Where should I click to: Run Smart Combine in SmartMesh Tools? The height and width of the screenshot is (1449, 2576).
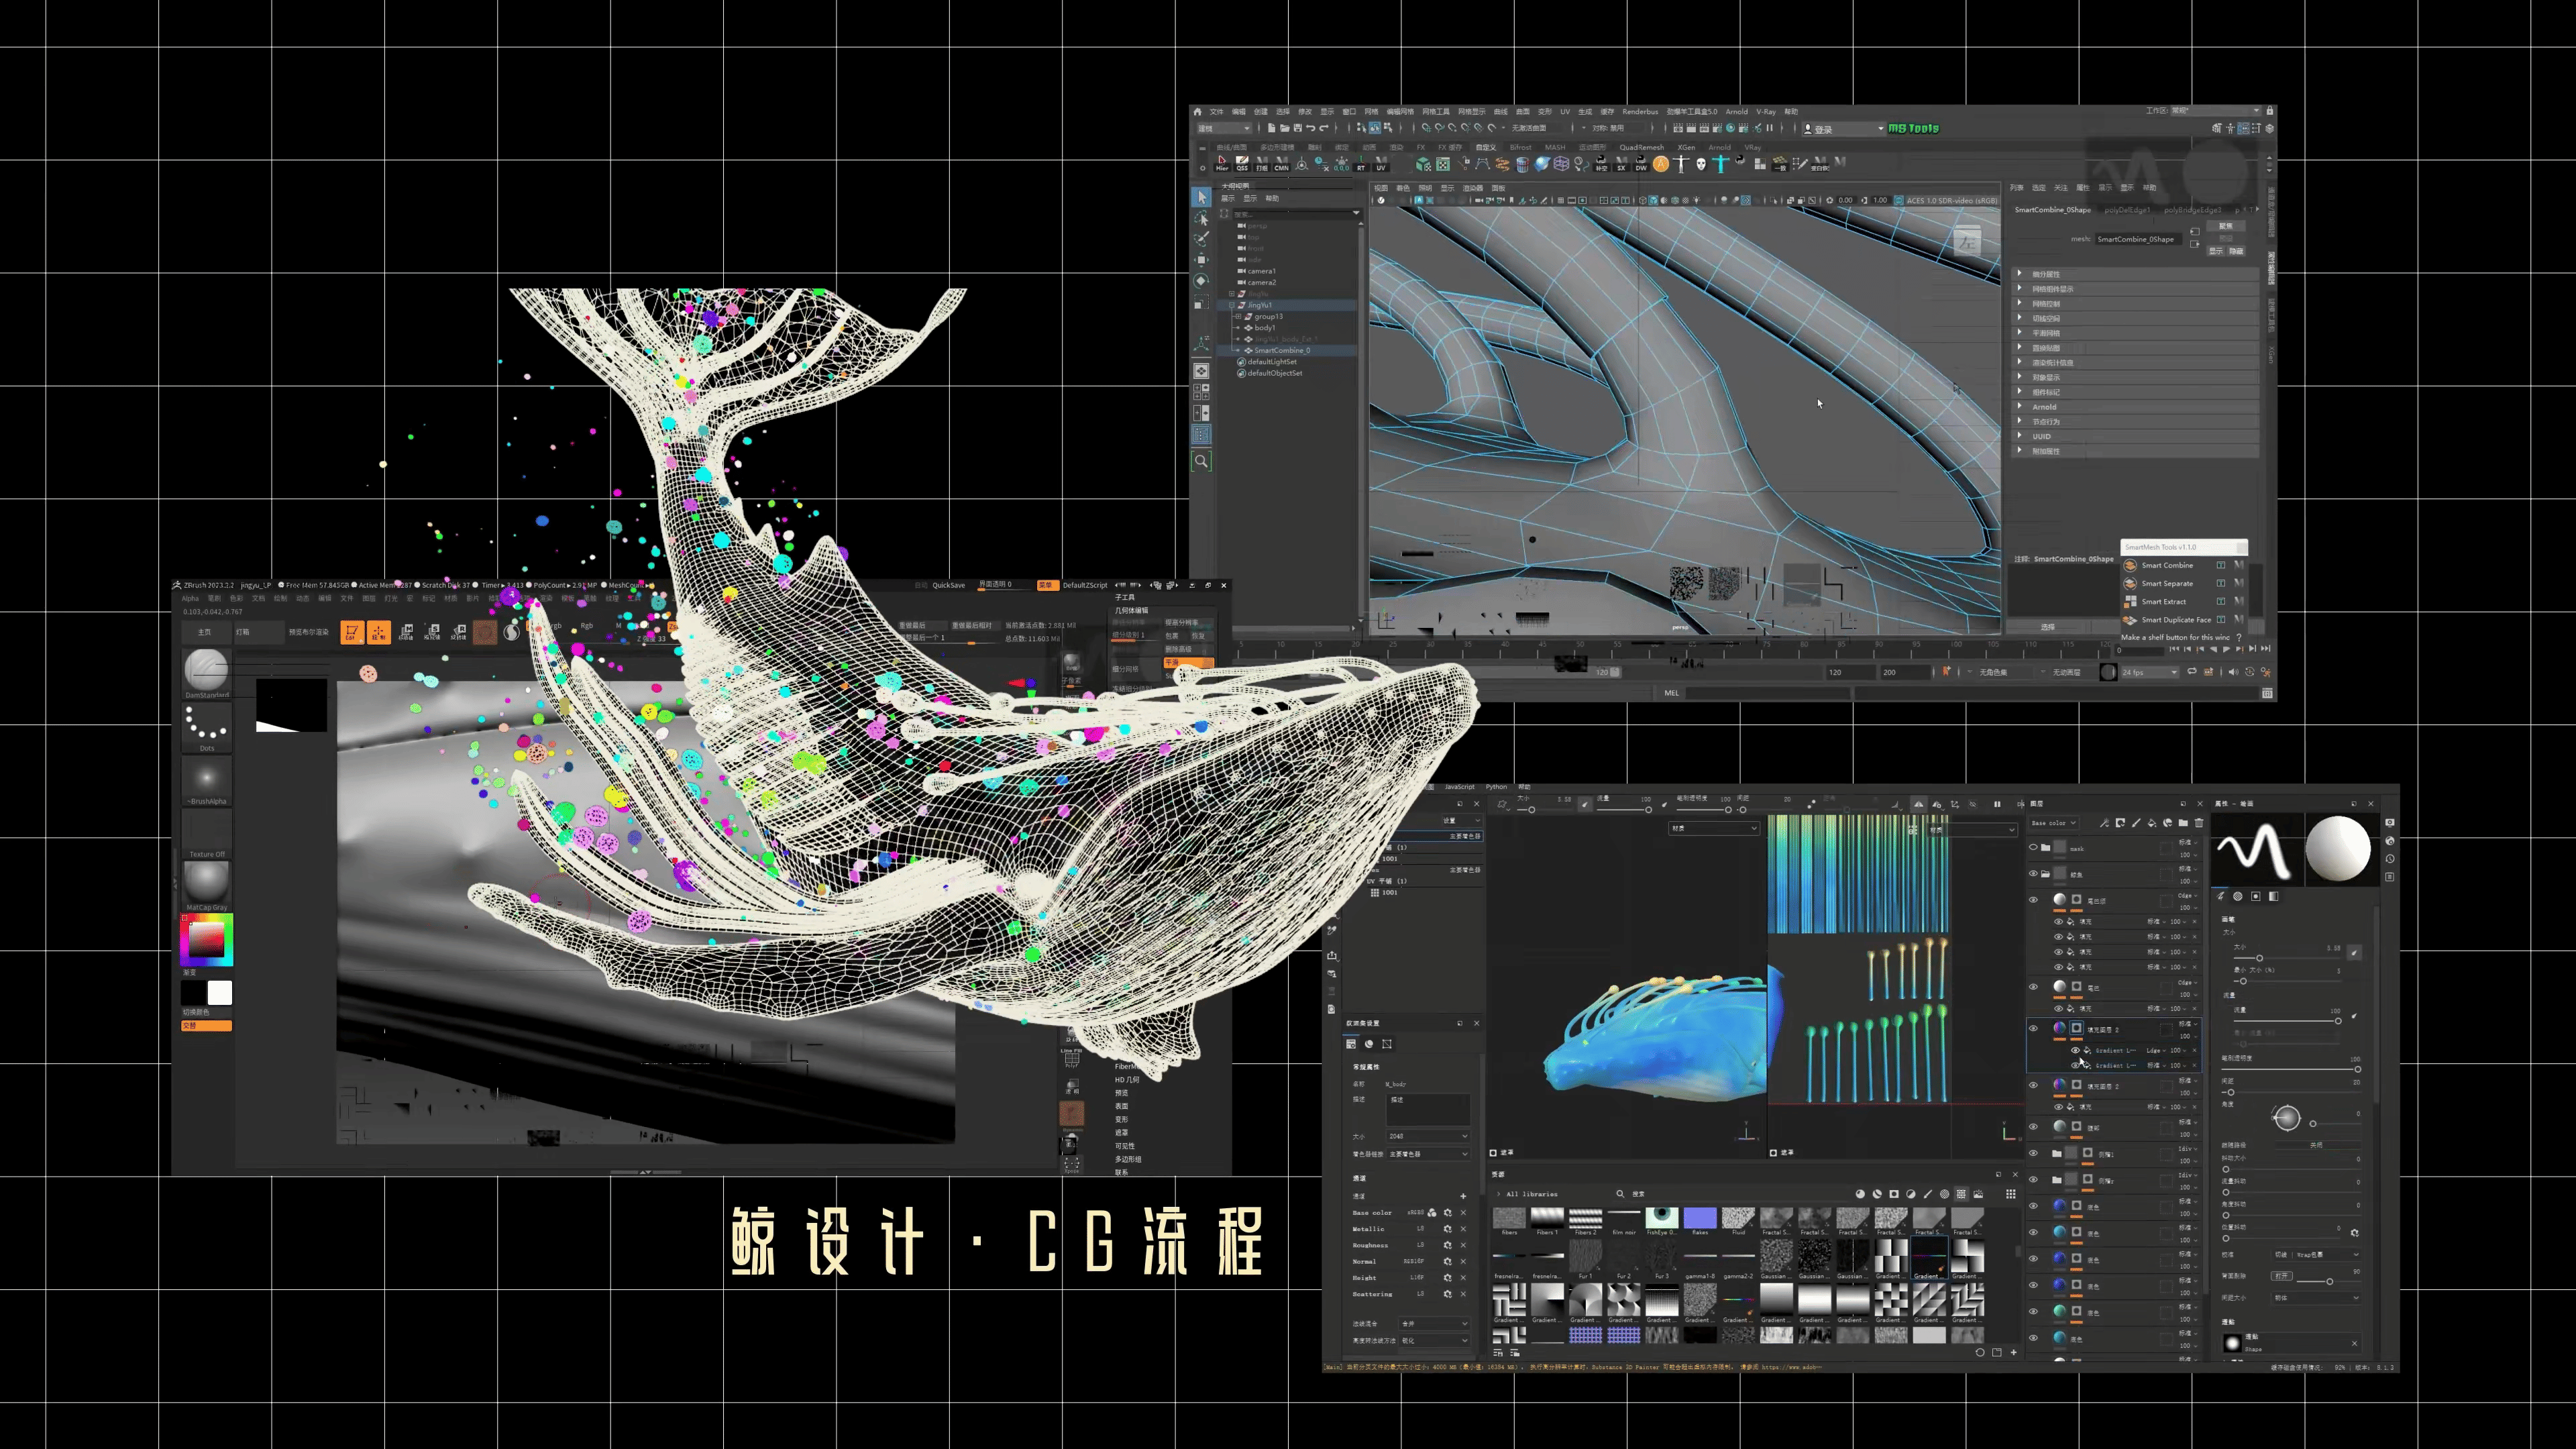click(x=2166, y=565)
